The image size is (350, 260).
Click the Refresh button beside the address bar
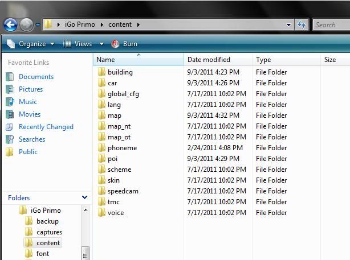[302, 24]
